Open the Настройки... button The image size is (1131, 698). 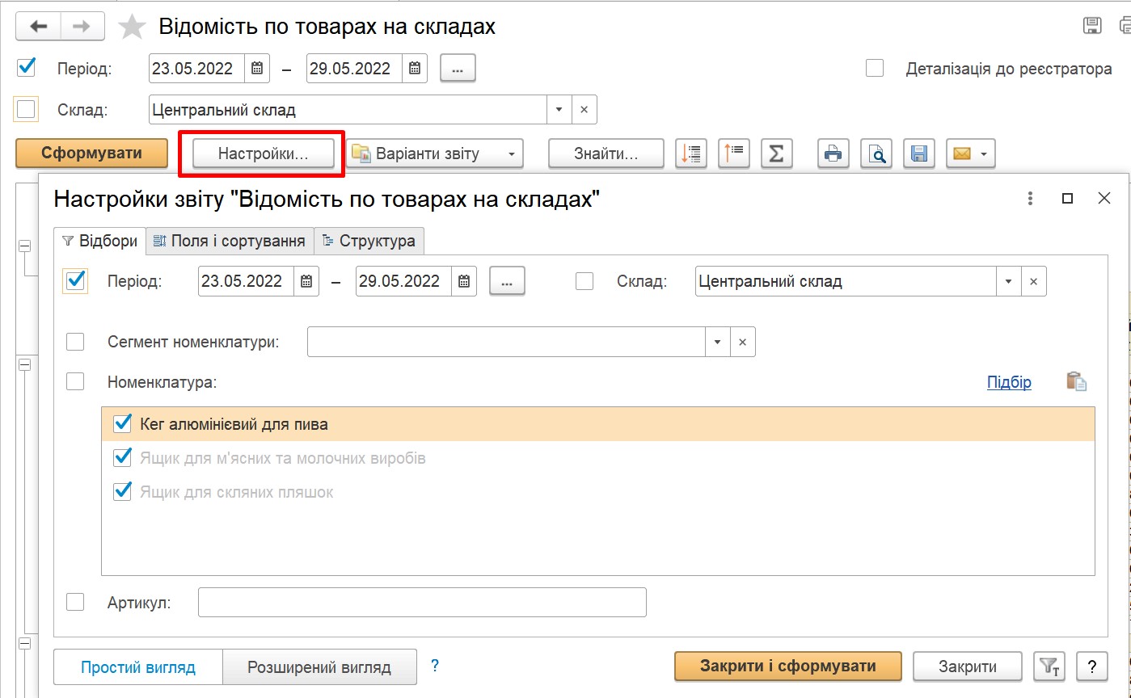263,153
